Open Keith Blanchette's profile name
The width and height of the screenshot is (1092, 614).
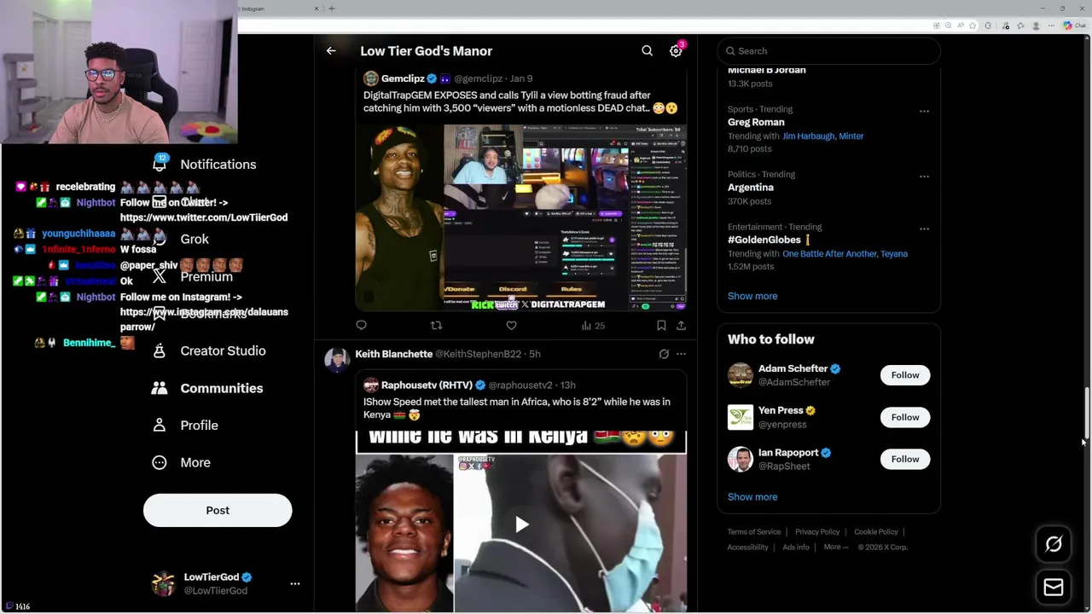click(x=393, y=354)
